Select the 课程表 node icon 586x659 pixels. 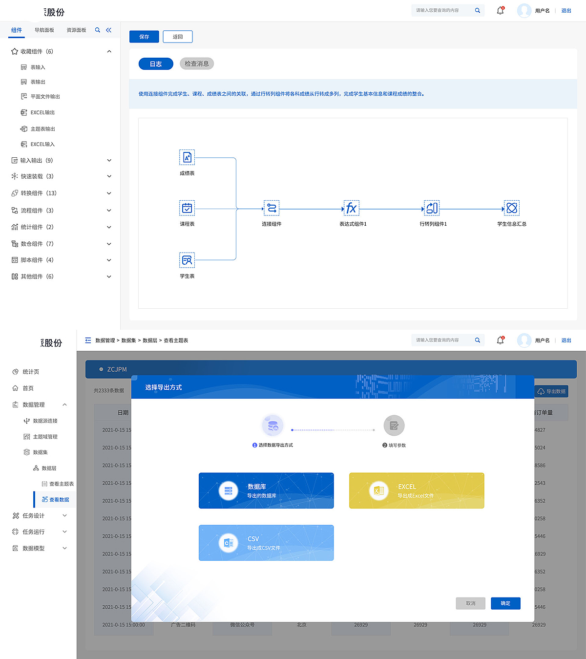click(x=187, y=208)
